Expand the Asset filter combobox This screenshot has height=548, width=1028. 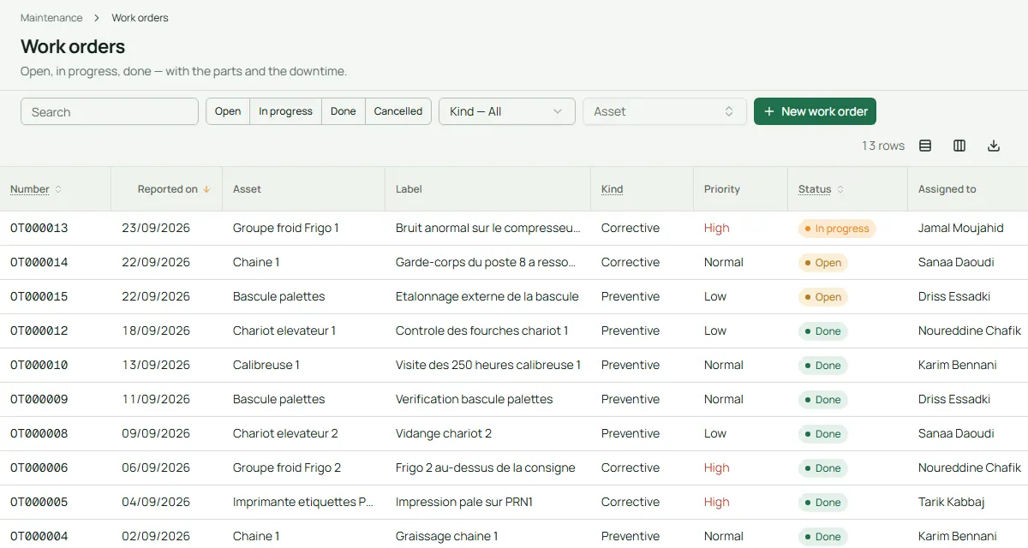point(665,111)
